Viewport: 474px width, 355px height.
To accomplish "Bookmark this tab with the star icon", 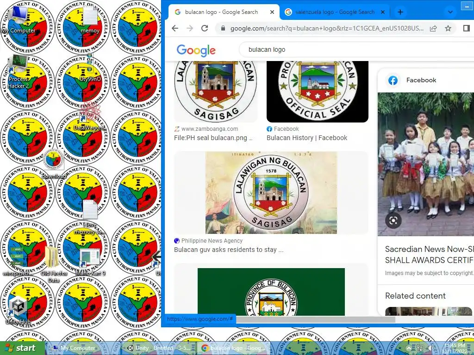I will point(448,28).
